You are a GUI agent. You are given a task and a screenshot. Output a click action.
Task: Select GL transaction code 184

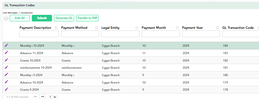(225, 46)
